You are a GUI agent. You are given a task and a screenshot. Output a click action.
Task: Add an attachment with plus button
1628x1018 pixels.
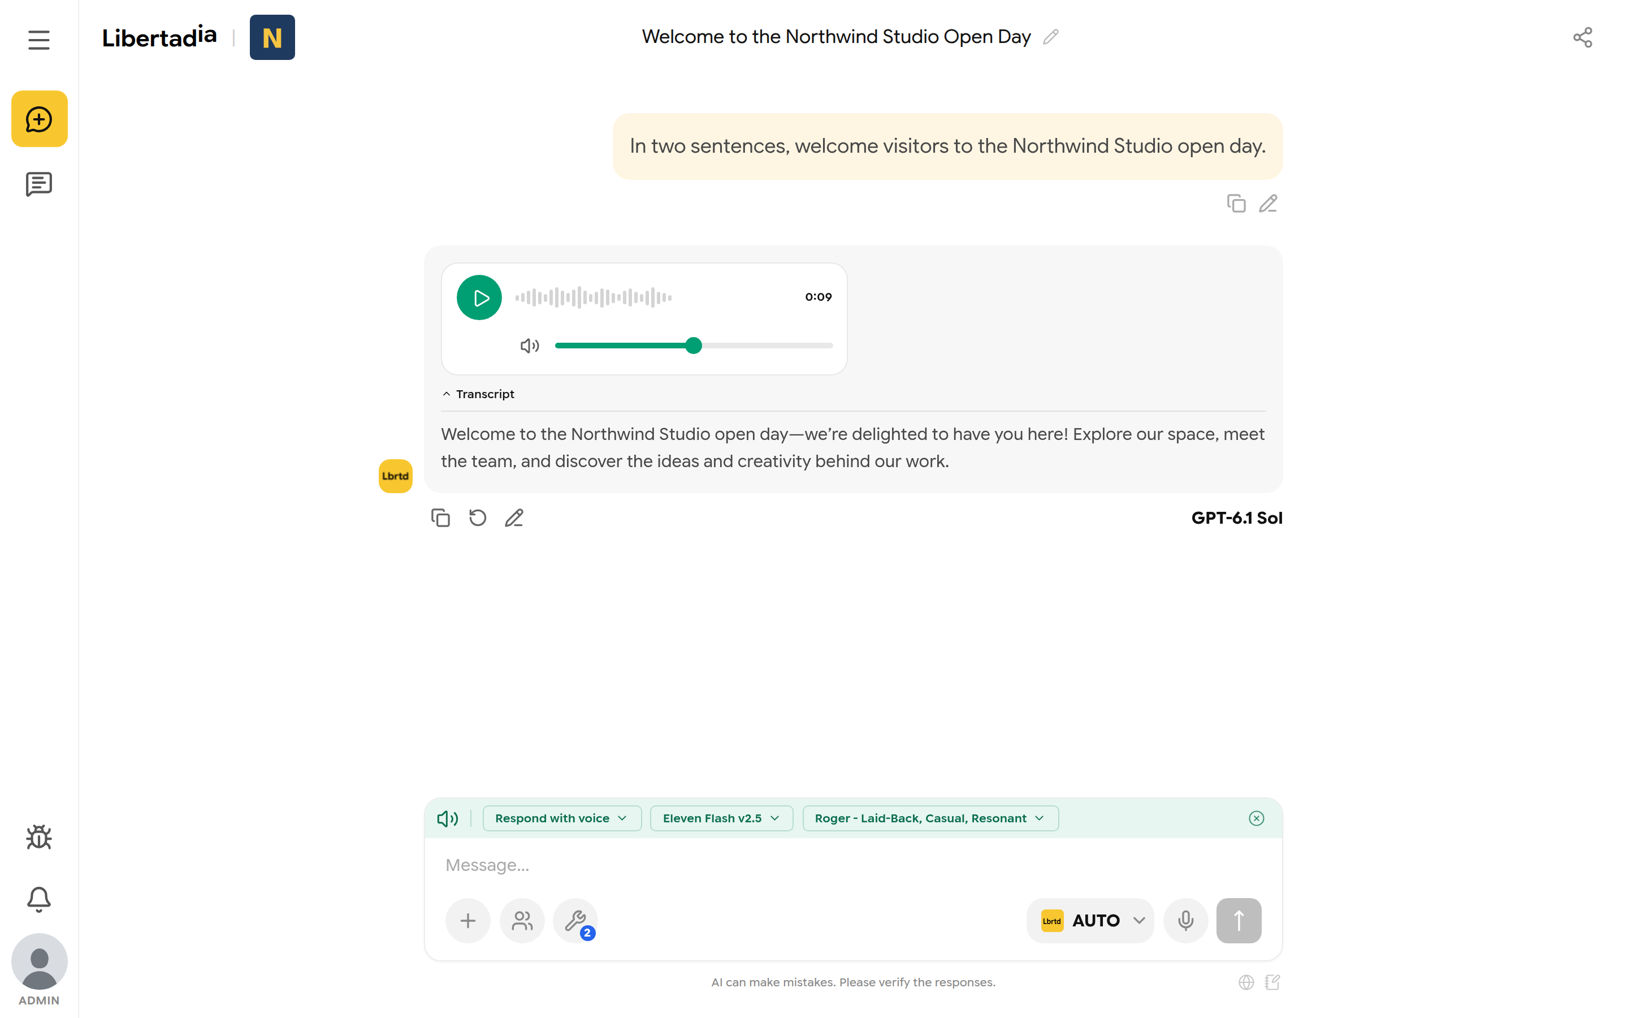point(467,920)
